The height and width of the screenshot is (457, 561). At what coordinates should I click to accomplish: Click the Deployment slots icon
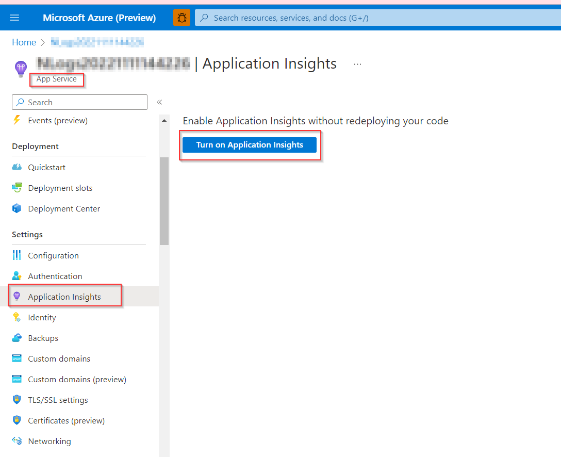pos(17,188)
